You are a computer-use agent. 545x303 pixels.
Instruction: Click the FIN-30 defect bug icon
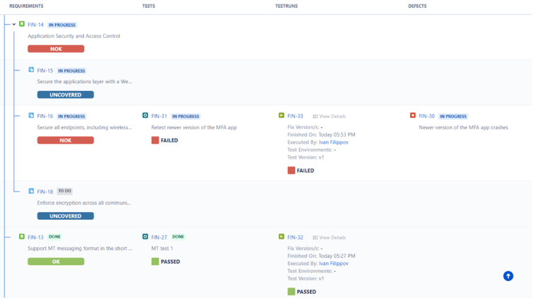pos(413,116)
